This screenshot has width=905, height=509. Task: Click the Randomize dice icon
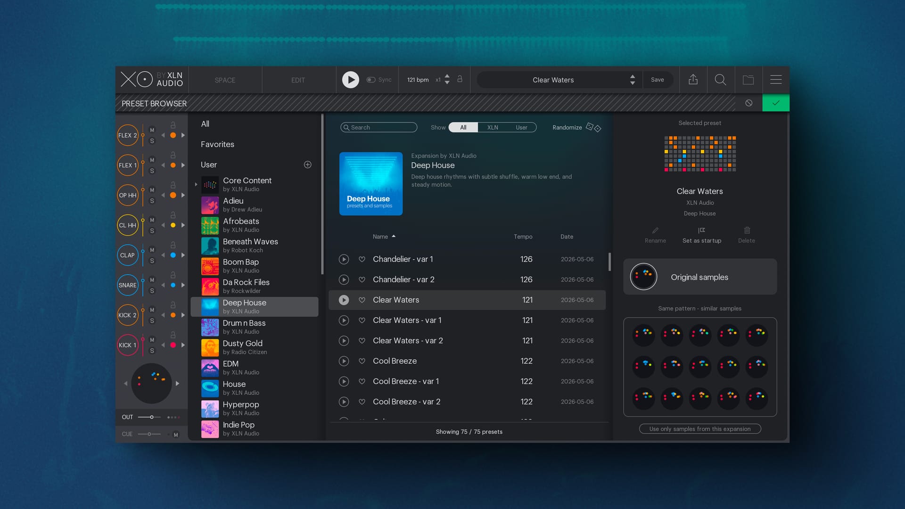coord(593,127)
